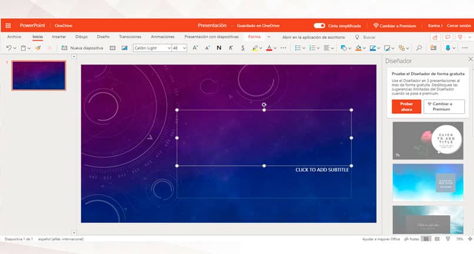The width and height of the screenshot is (474, 254).
Task: Click the Probar ahora button
Action: tap(406, 107)
